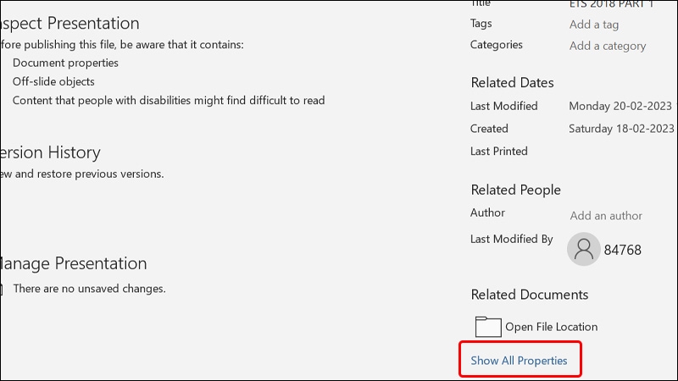Click the Version History heading
Viewport: 678px width, 381px height.
(51, 152)
